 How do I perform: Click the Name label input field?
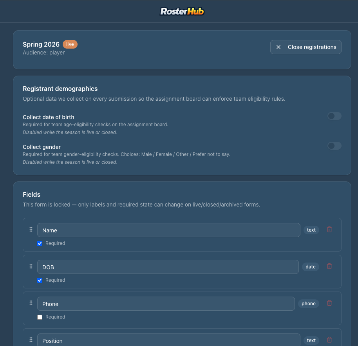[x=169, y=230]
